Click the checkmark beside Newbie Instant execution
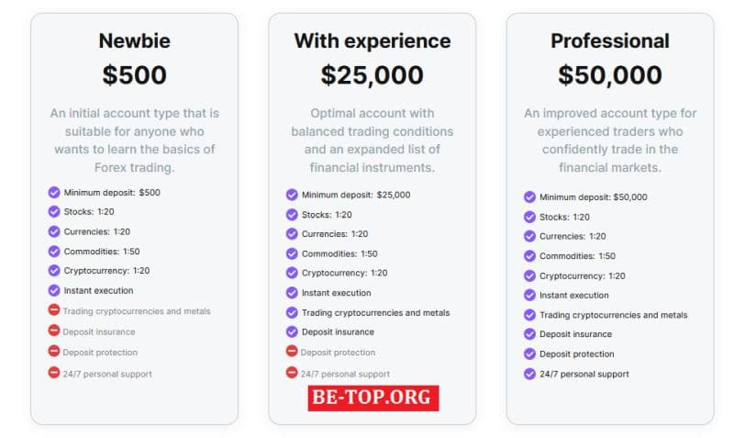This screenshot has width=734, height=438. coord(54,290)
